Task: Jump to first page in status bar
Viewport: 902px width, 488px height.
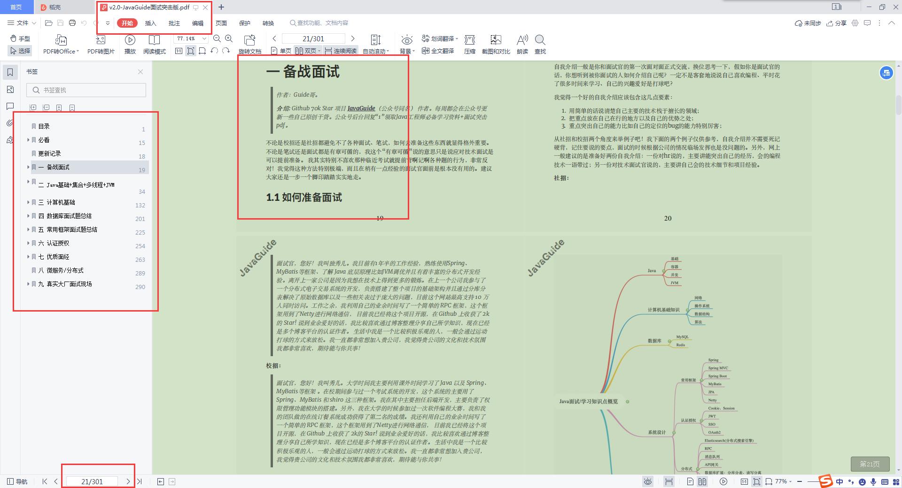Action: tap(45, 481)
